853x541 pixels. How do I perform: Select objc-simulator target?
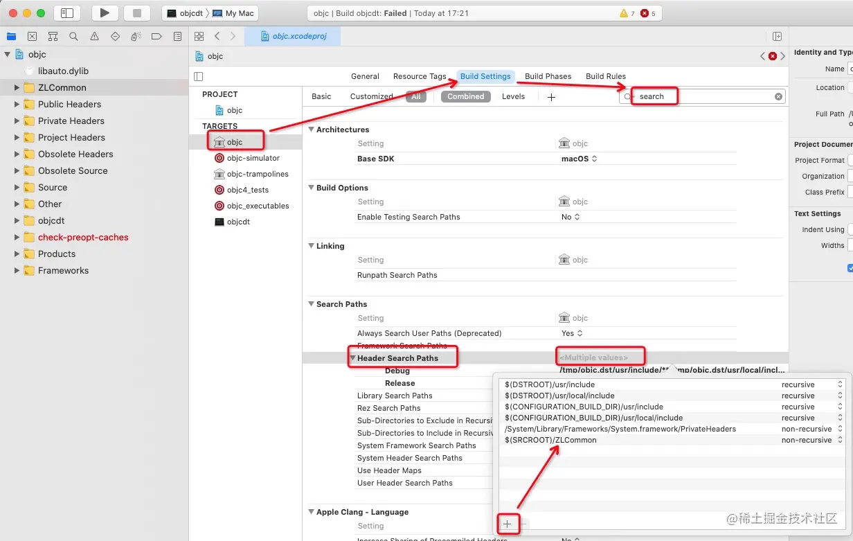click(247, 158)
